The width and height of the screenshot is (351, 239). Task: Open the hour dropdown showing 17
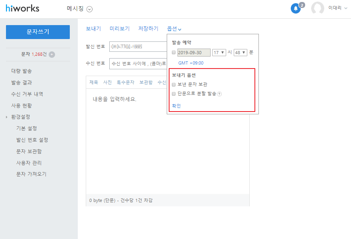(219, 53)
